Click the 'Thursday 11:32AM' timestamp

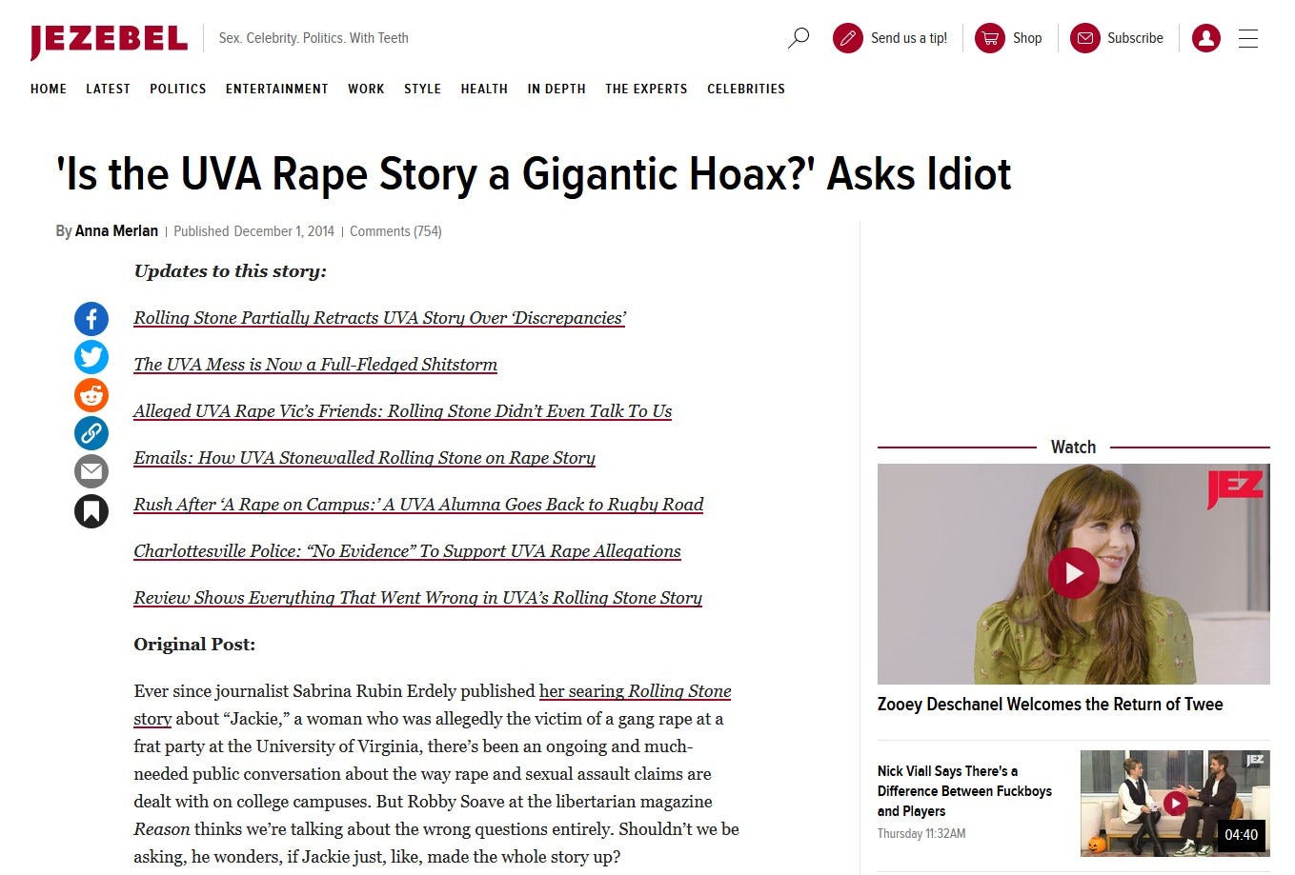coord(921,834)
